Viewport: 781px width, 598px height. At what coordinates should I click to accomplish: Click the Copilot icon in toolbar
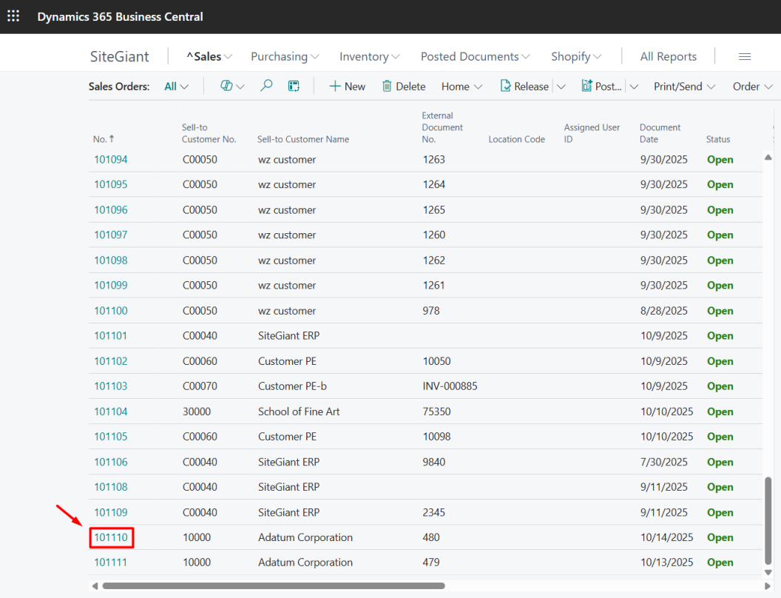[226, 86]
